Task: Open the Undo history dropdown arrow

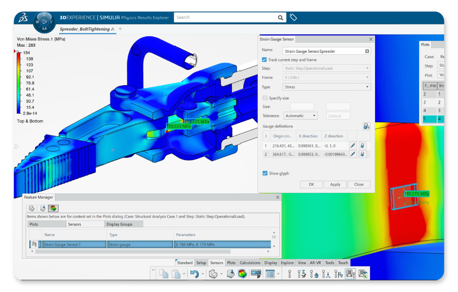Action: pos(203,274)
